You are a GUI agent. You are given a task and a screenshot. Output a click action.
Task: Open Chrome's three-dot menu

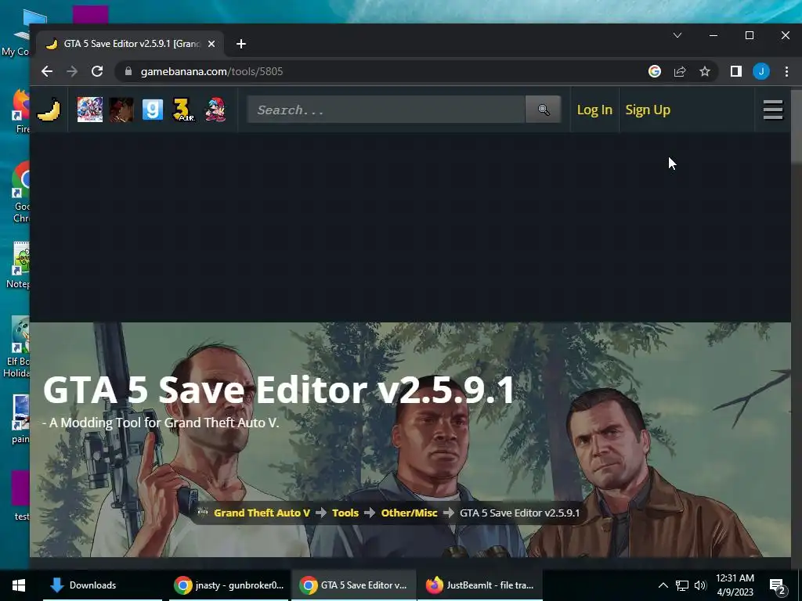(x=786, y=71)
